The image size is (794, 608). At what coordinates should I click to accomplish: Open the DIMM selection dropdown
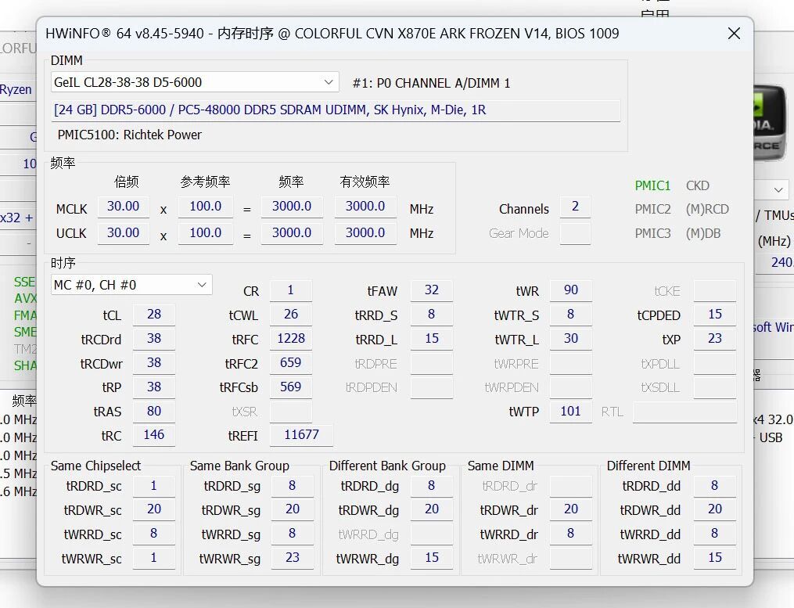point(195,82)
